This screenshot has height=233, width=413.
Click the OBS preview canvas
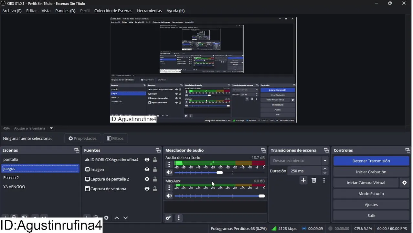203,70
